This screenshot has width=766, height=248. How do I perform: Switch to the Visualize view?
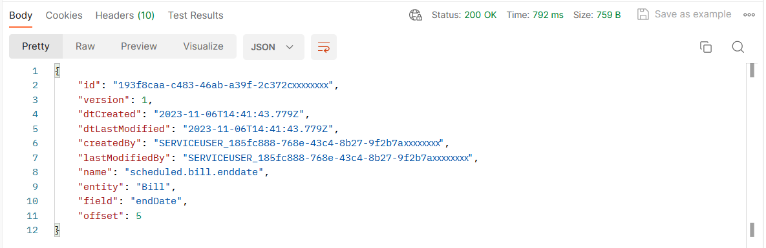(203, 46)
